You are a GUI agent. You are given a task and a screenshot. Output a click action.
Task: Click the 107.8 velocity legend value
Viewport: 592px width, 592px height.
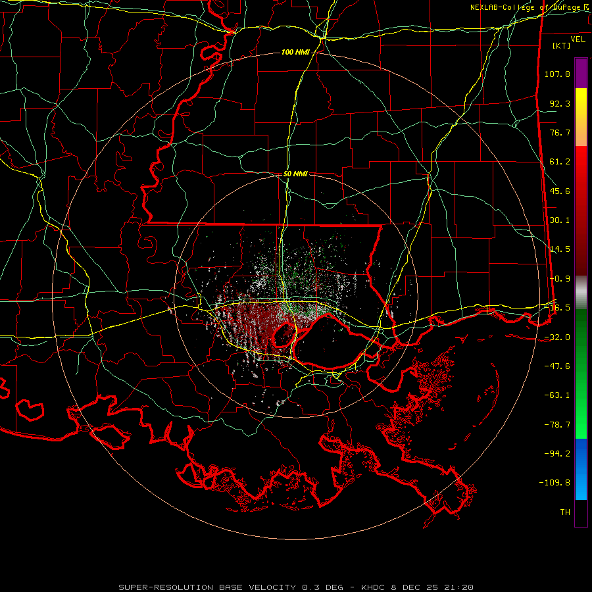pyautogui.click(x=557, y=74)
